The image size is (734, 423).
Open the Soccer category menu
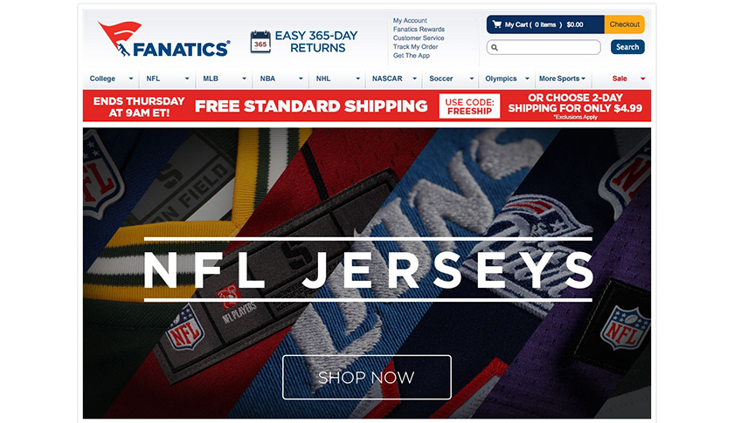pos(451,78)
